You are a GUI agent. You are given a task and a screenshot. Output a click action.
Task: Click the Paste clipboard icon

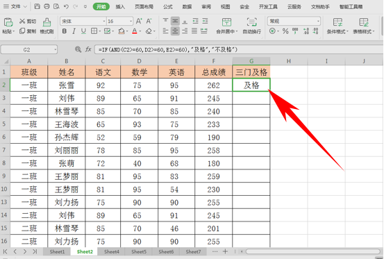tap(8, 22)
